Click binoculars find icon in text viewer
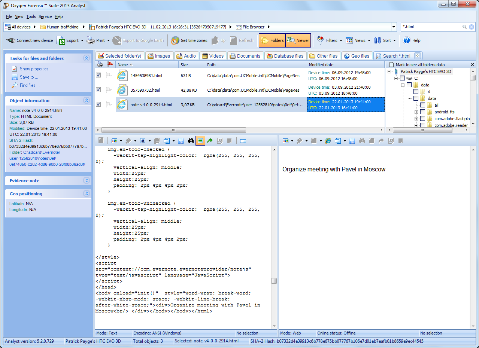The height and width of the screenshot is (348, 479). pos(191,141)
